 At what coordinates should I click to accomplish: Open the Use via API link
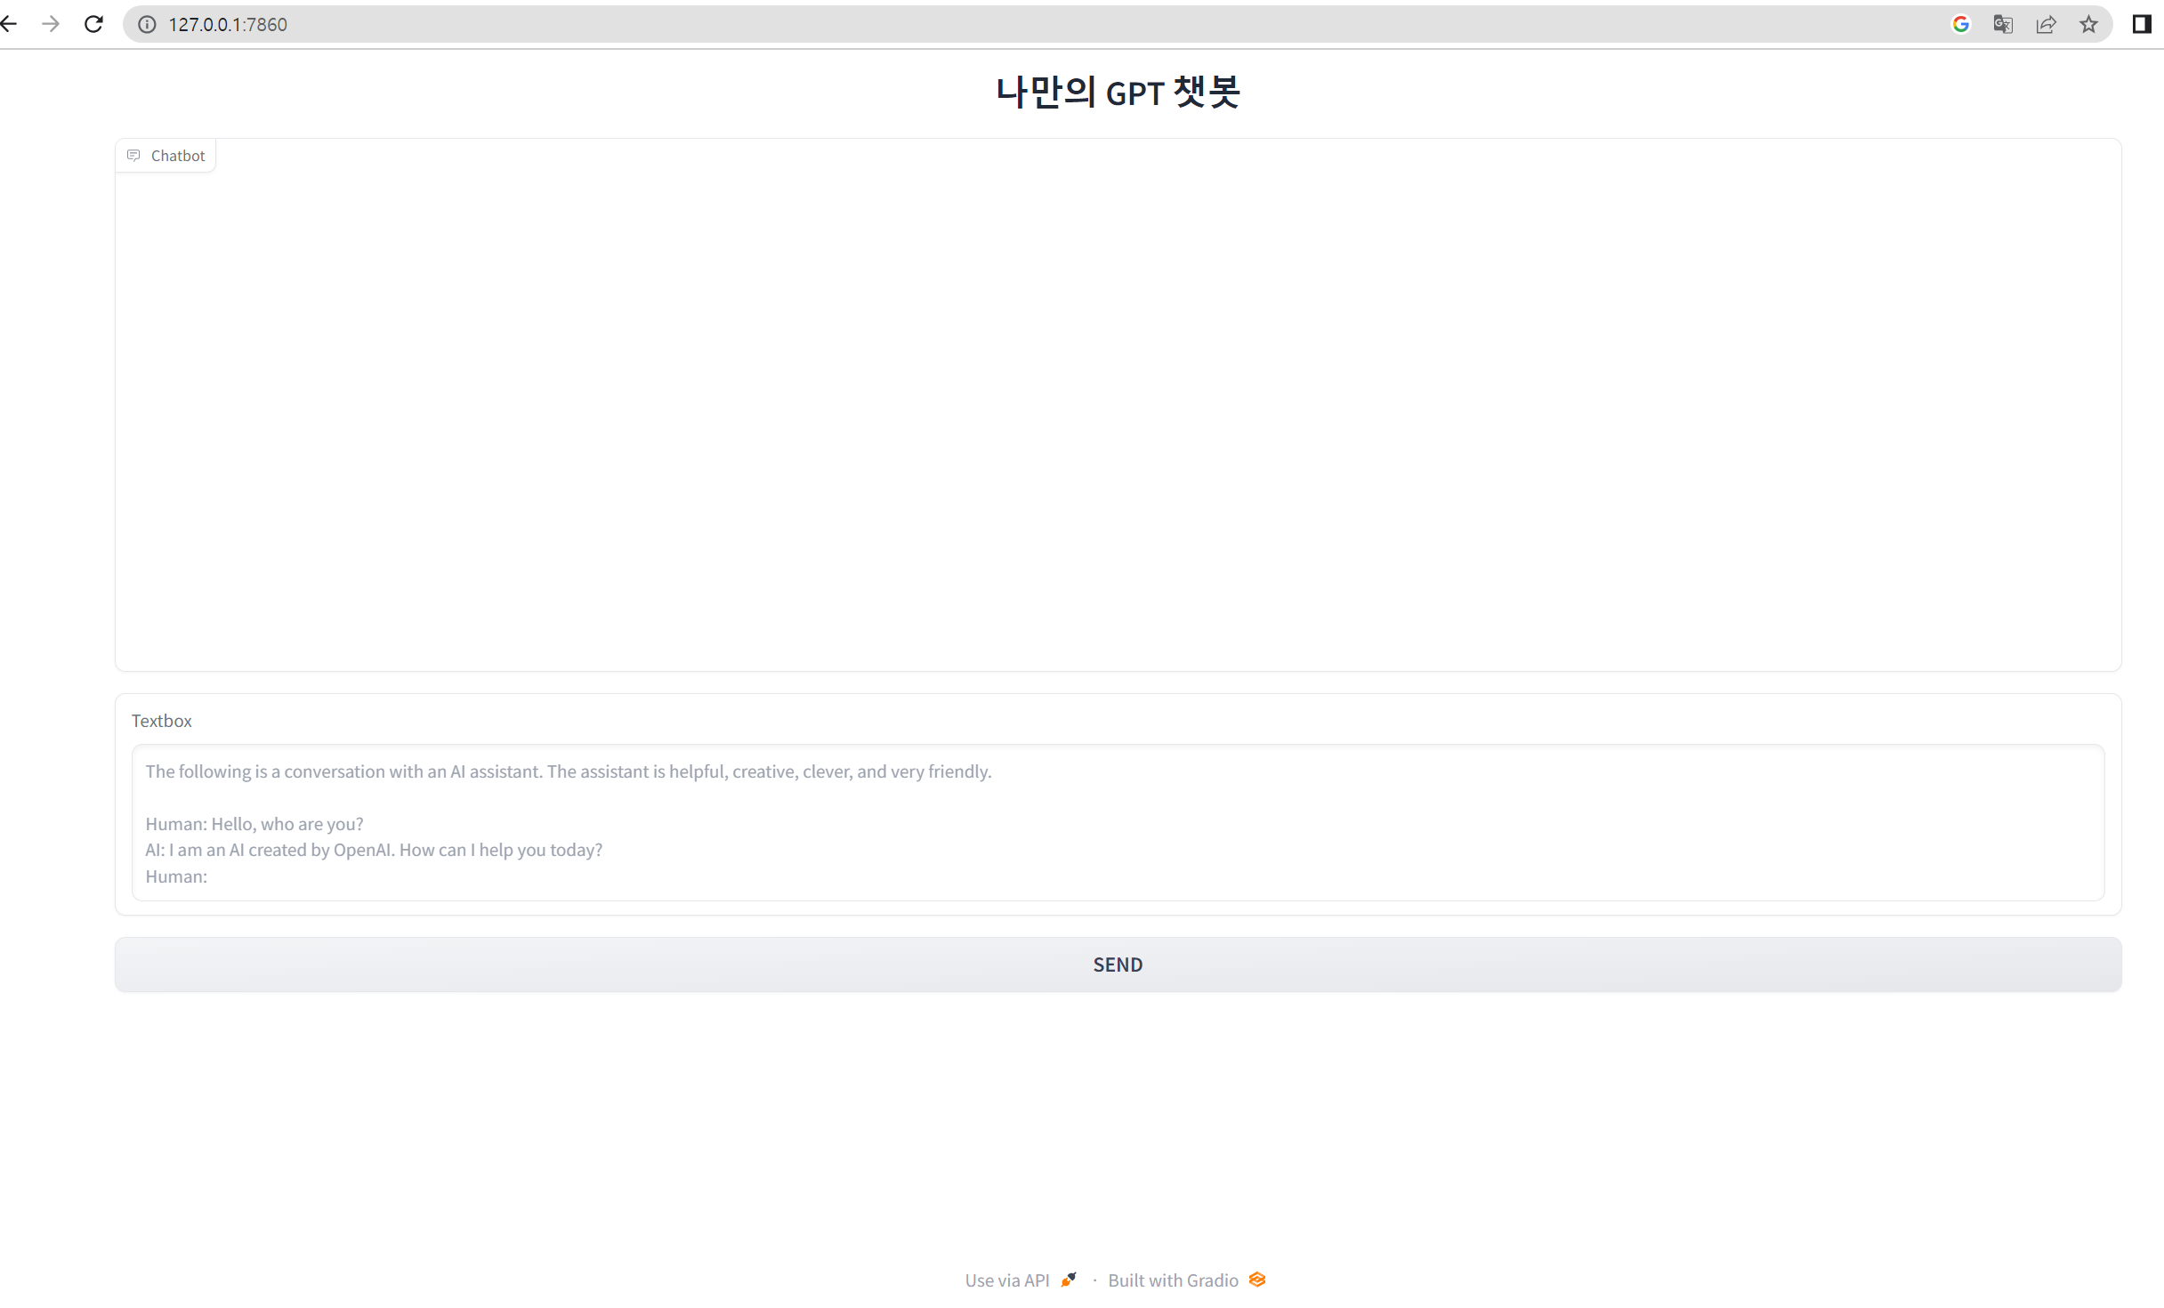(1021, 1280)
